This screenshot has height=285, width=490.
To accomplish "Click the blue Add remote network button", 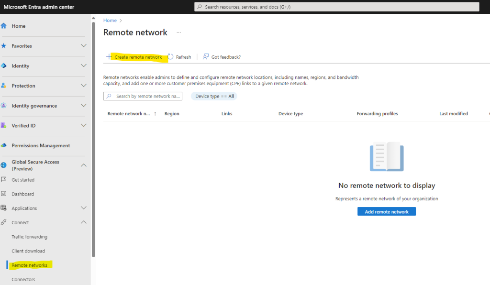I will tap(387, 212).
